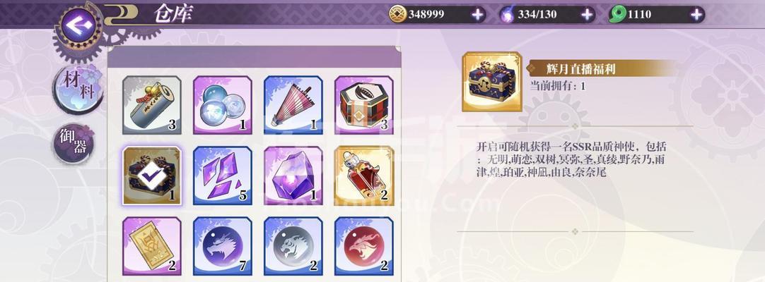Select the purple crystal shards item
765x282 pixels.
(x=223, y=176)
